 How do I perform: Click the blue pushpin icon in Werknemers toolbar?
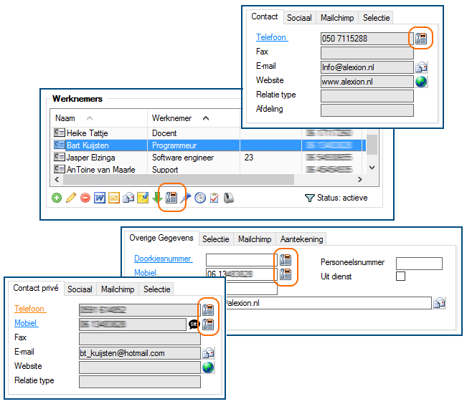click(x=186, y=198)
